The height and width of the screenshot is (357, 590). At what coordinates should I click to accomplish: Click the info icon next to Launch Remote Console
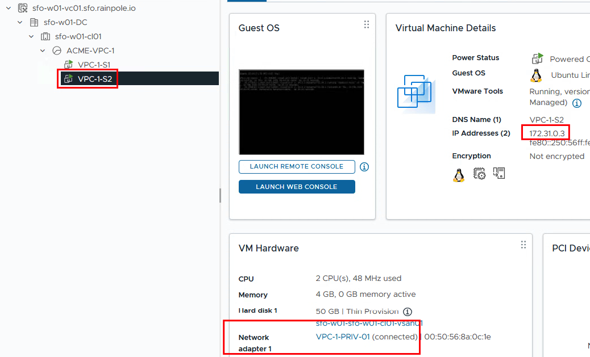364,167
